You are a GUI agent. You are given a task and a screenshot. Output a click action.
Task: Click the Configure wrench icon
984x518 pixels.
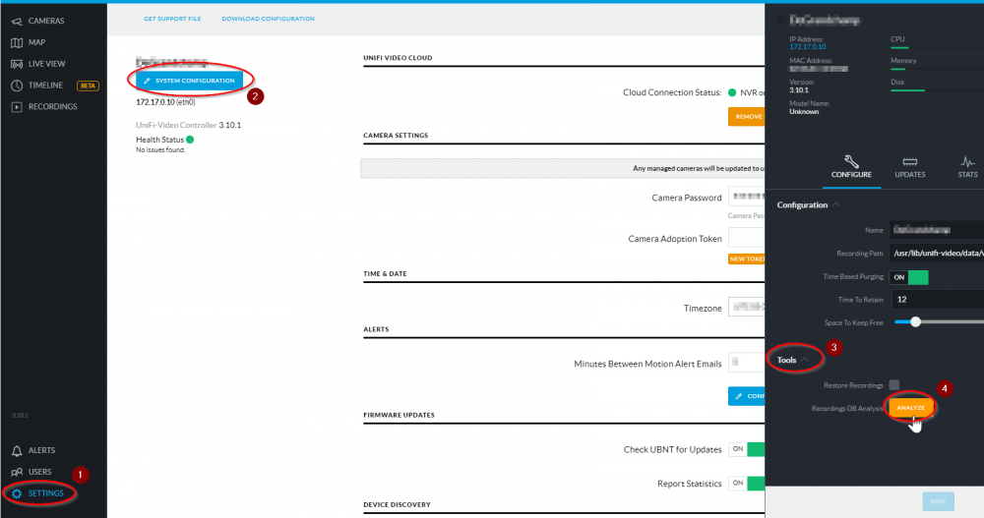[x=851, y=162]
